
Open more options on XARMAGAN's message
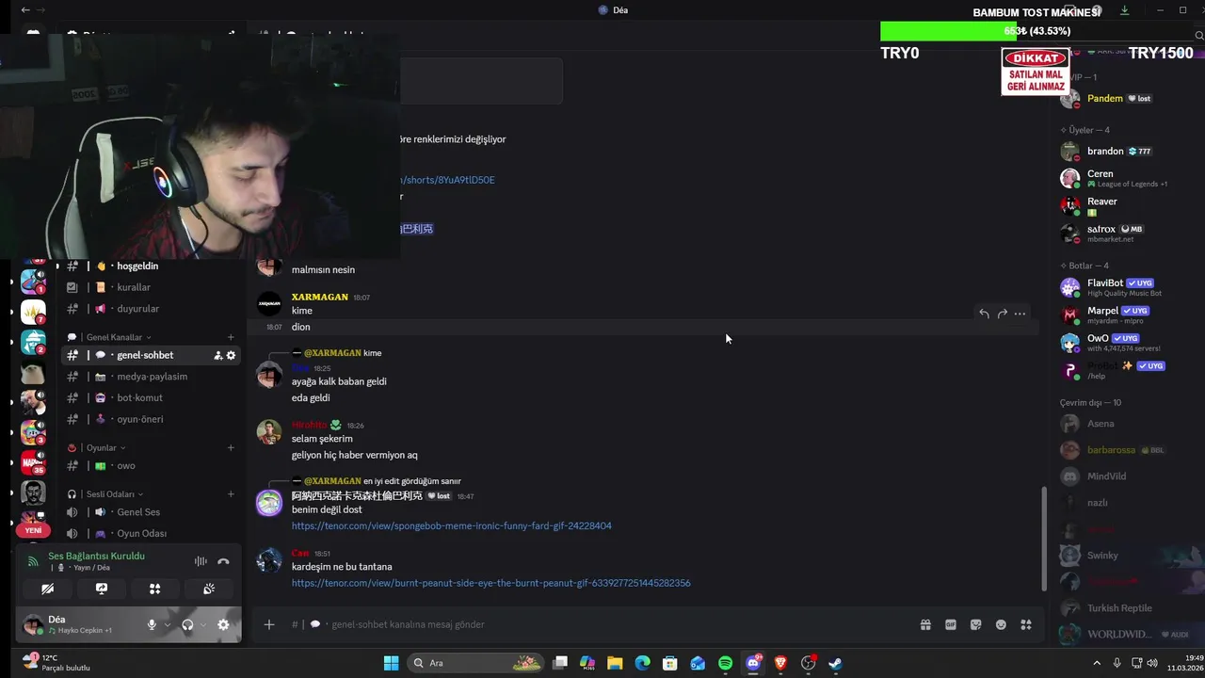pyautogui.click(x=1020, y=314)
